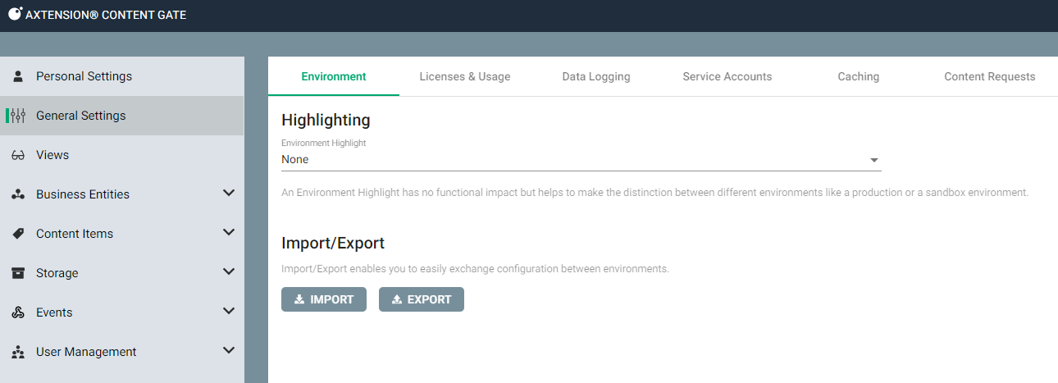The width and height of the screenshot is (1058, 383).
Task: Click the Axtension Content Gate logo icon
Action: point(15,14)
